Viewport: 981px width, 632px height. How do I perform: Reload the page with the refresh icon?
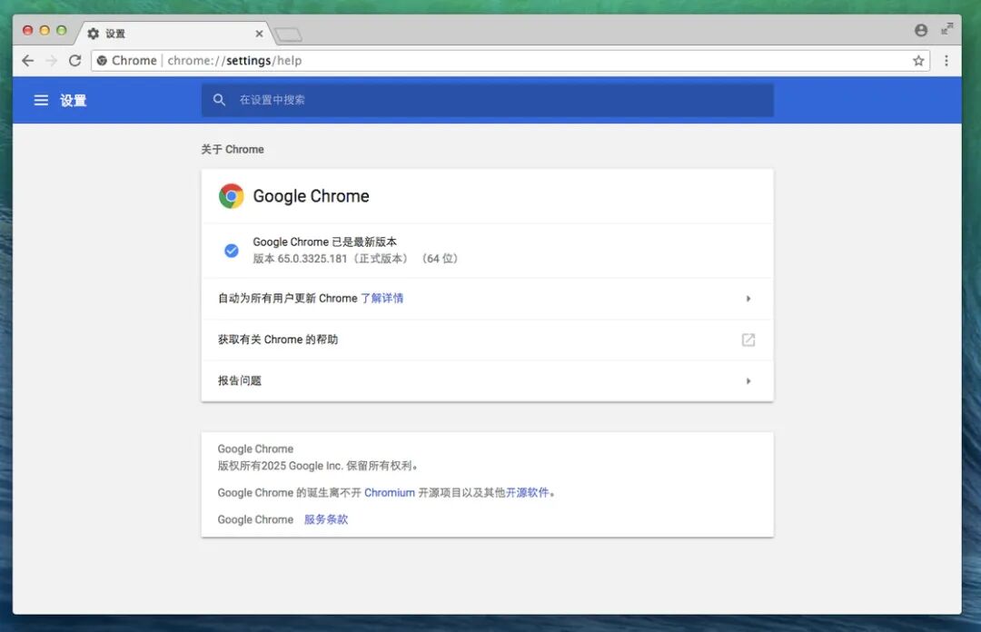coord(75,61)
